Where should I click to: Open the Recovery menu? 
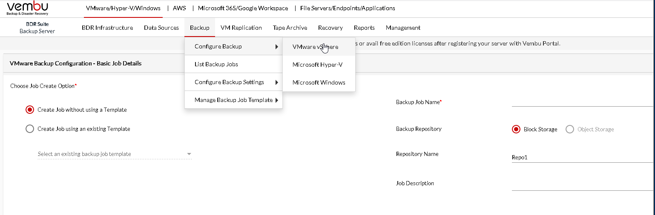[x=330, y=28]
